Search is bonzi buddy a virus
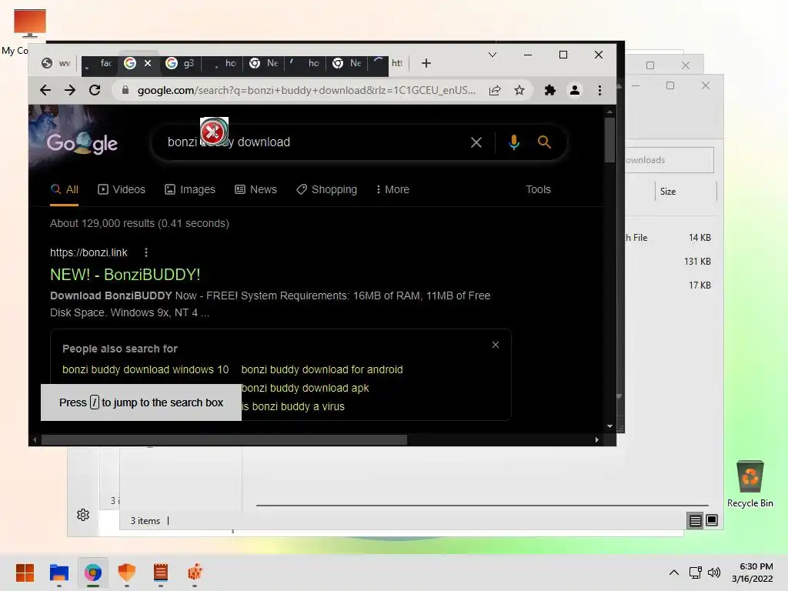 click(x=293, y=406)
